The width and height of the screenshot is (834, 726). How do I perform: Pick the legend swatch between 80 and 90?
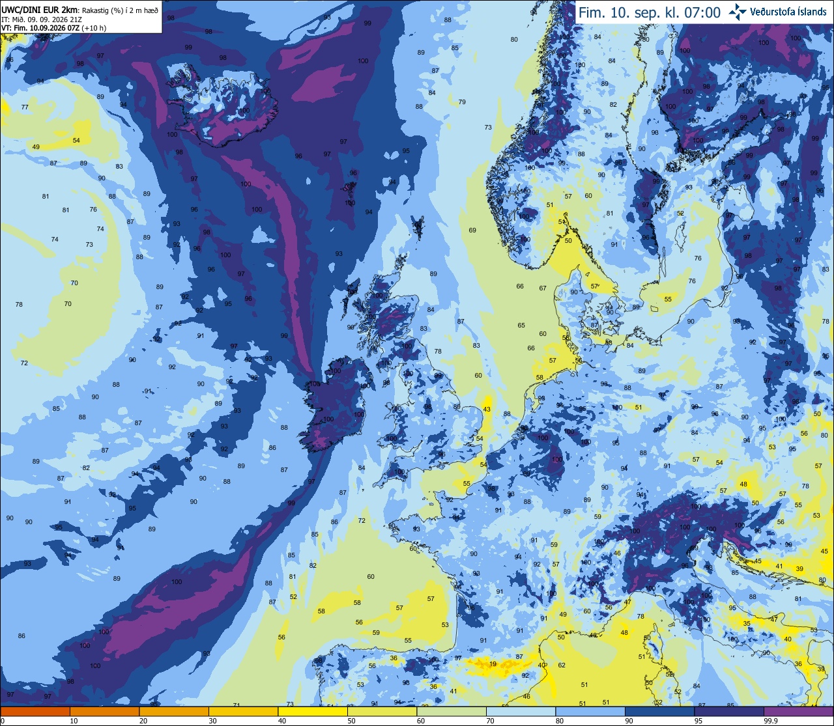click(x=590, y=711)
